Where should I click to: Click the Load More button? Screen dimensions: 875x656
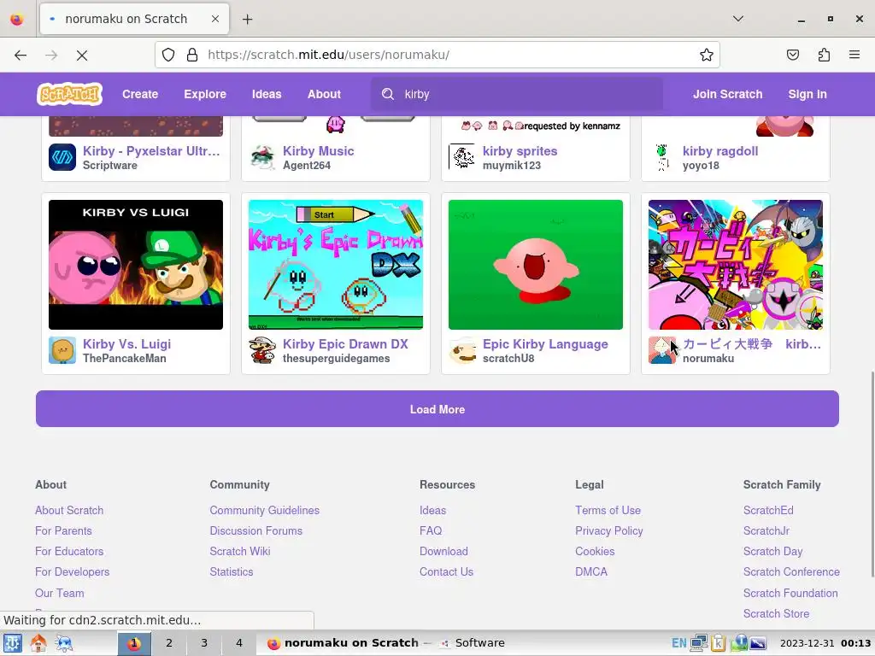pos(437,409)
